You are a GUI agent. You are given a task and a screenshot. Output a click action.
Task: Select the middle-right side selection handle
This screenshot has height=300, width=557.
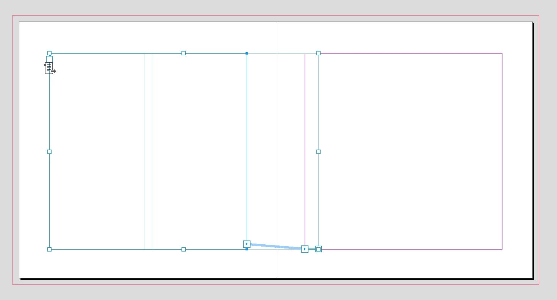318,152
